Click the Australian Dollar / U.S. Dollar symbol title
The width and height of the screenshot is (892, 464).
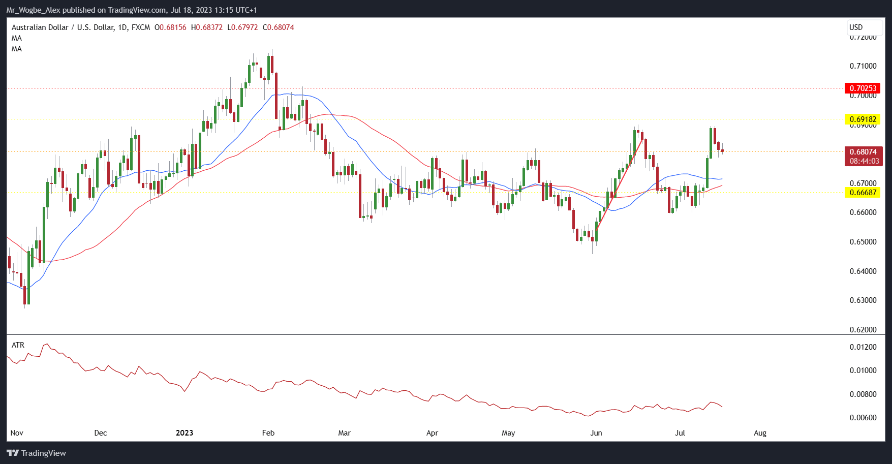pos(81,27)
